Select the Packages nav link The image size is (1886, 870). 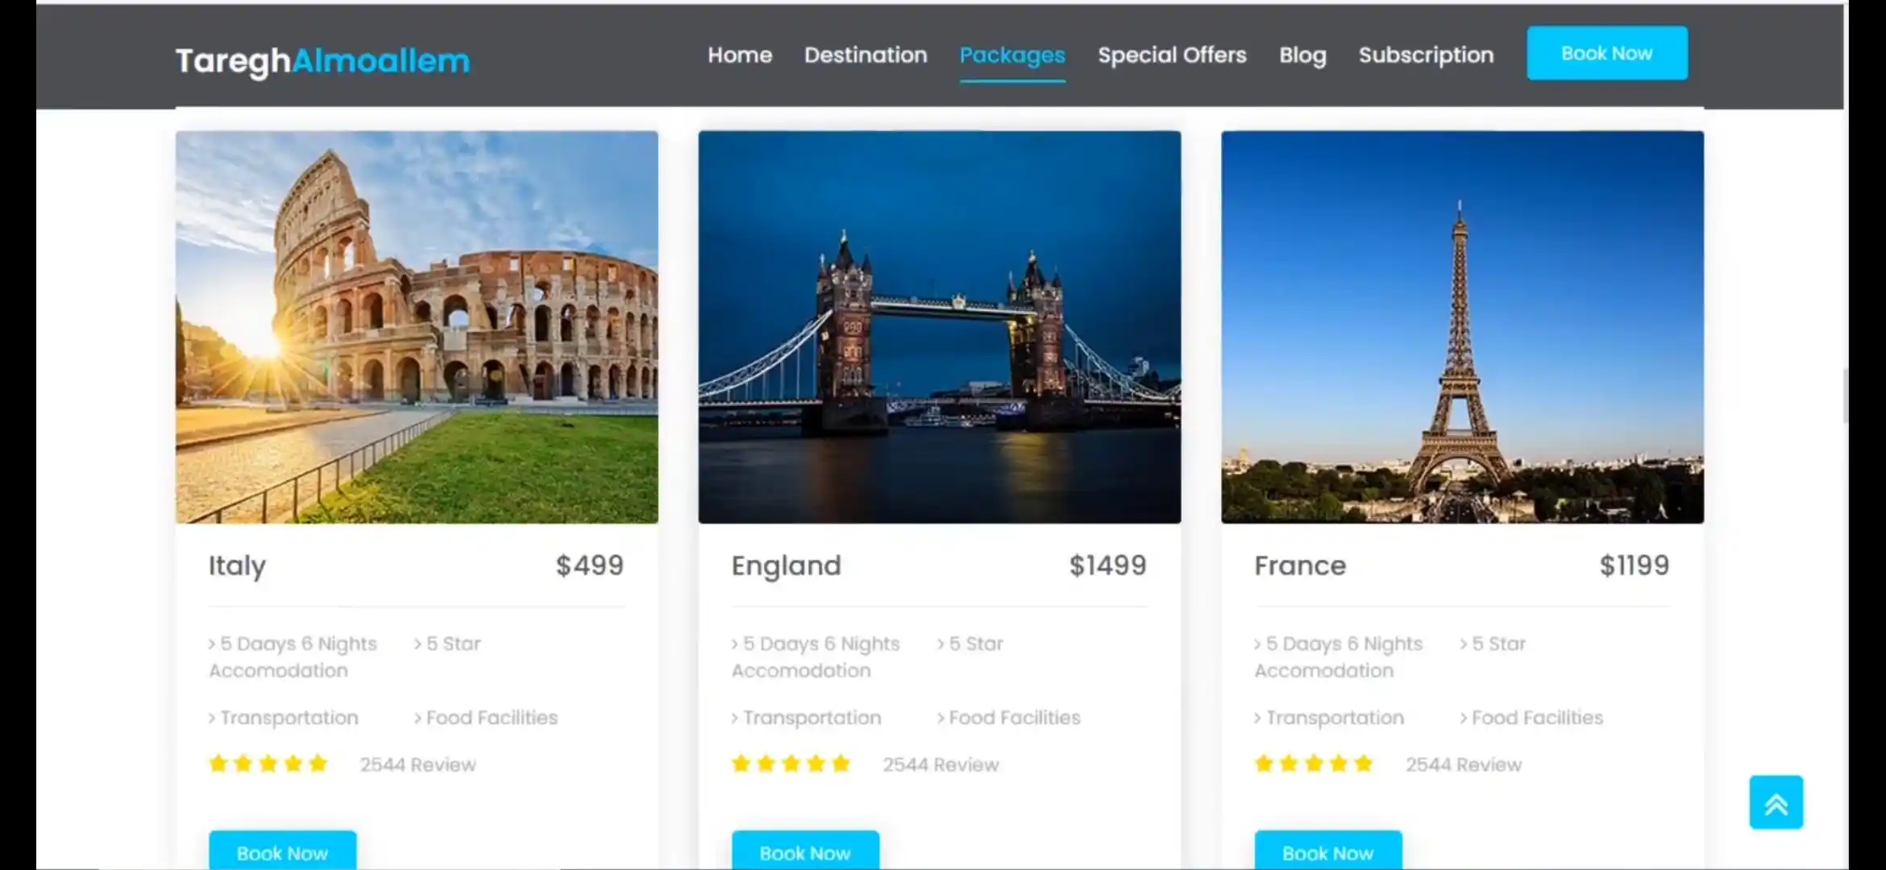pyautogui.click(x=1012, y=55)
